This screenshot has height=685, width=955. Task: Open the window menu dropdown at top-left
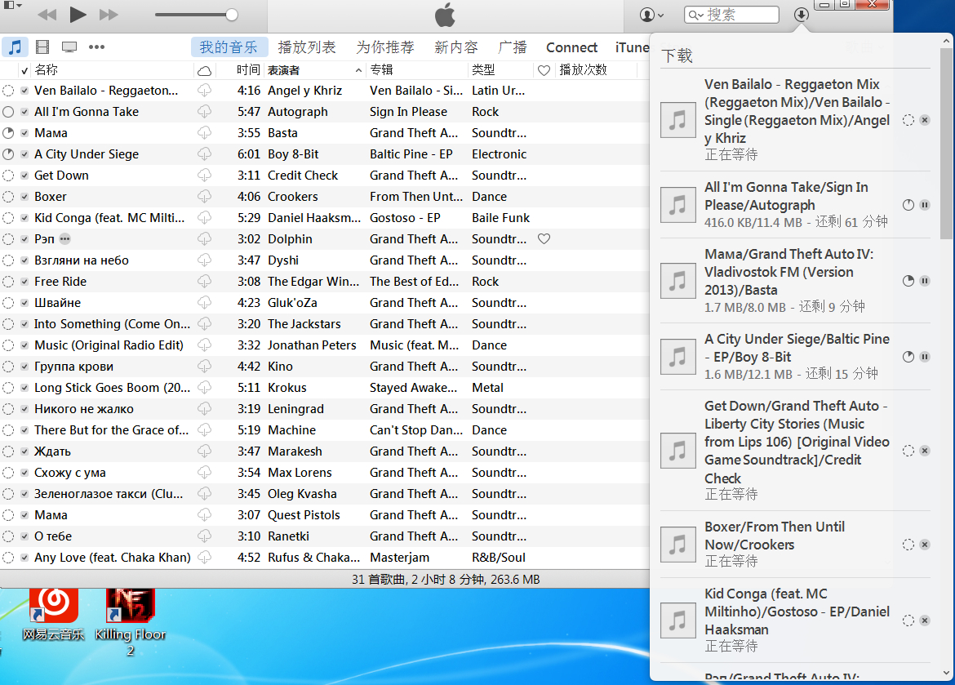click(x=13, y=6)
